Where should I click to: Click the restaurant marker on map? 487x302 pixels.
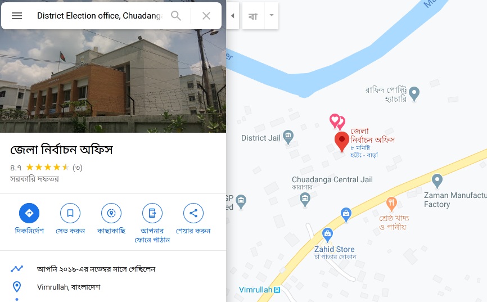click(x=391, y=204)
